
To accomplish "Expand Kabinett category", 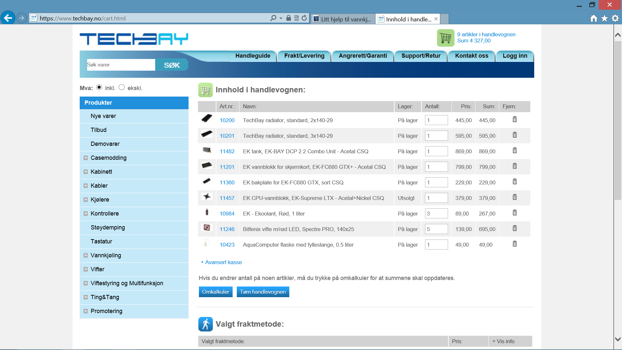I will (x=86, y=172).
